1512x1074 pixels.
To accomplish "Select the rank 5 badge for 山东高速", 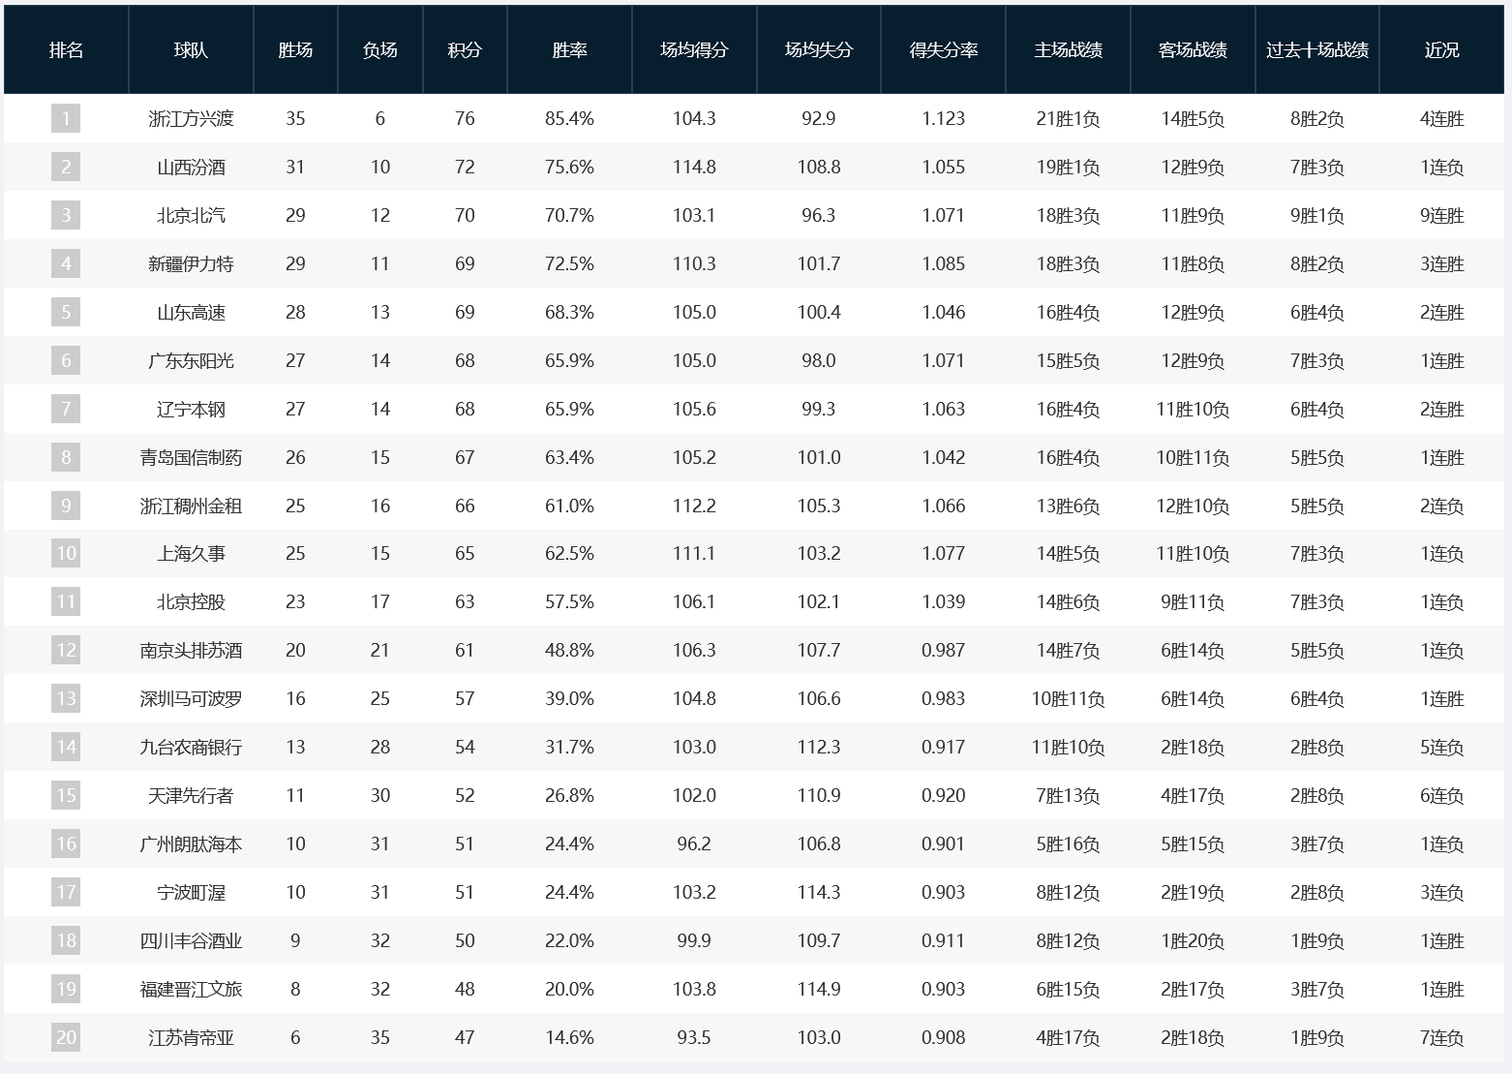I will click(x=66, y=312).
